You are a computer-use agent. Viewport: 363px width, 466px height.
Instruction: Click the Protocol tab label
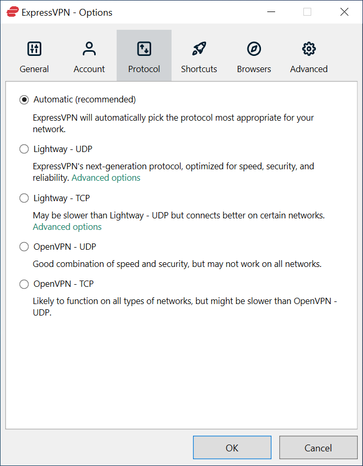[144, 69]
